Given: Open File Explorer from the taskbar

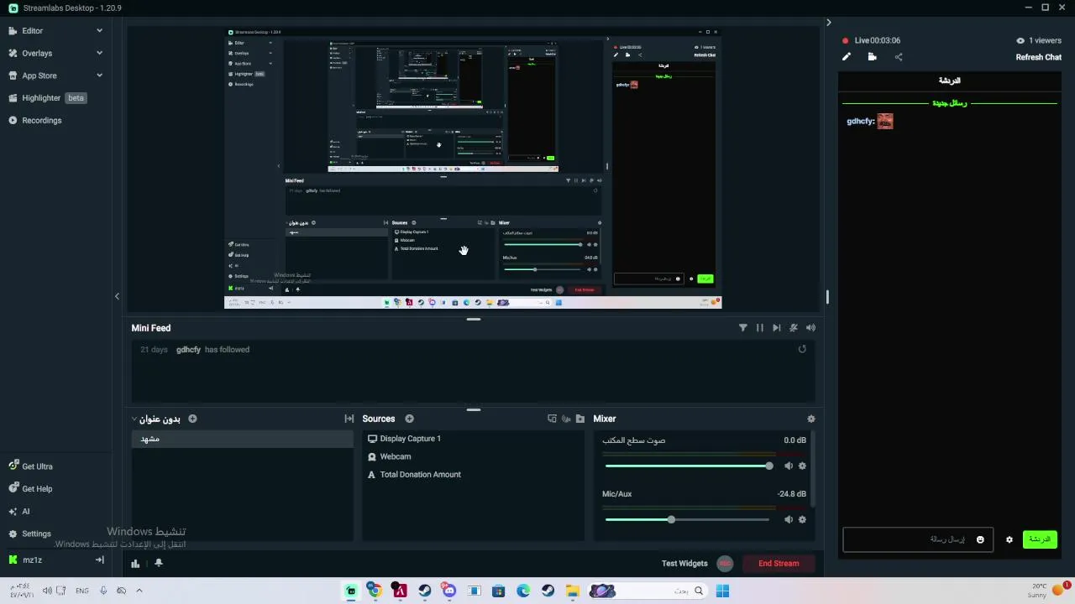Looking at the screenshot, I should [572, 591].
